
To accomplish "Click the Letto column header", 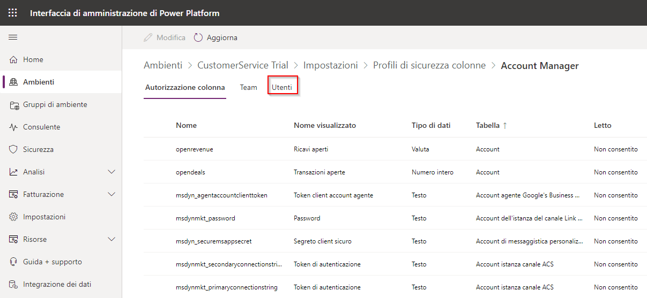I will click(x=603, y=125).
